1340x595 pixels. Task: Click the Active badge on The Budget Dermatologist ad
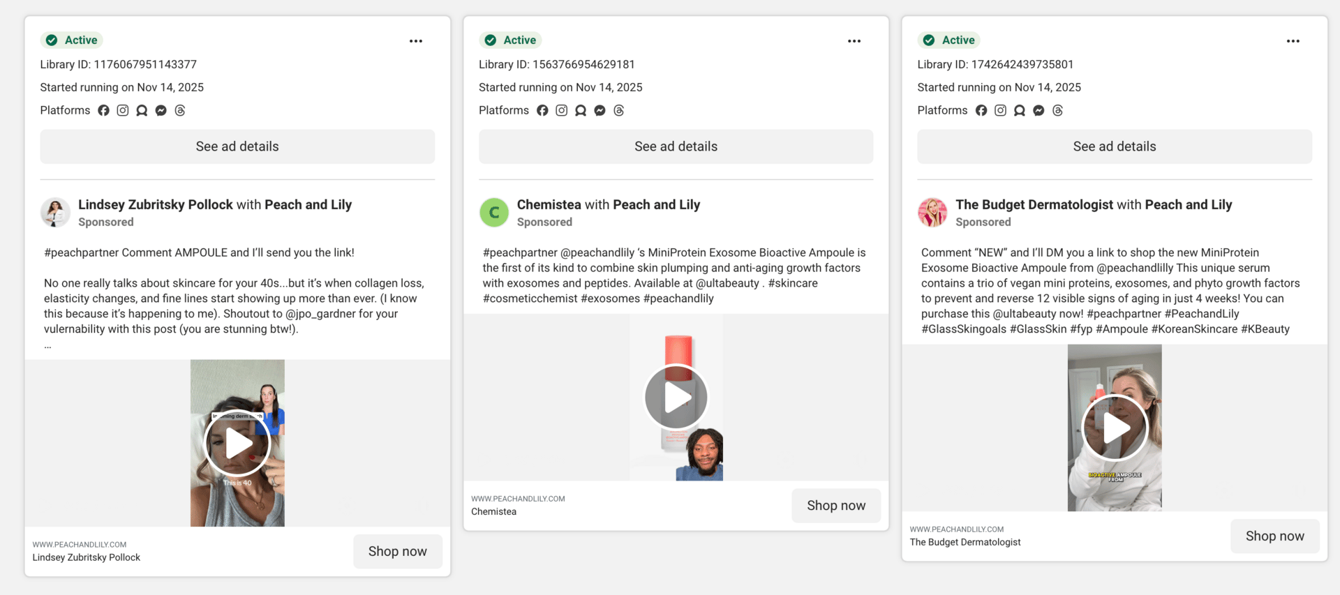(949, 40)
